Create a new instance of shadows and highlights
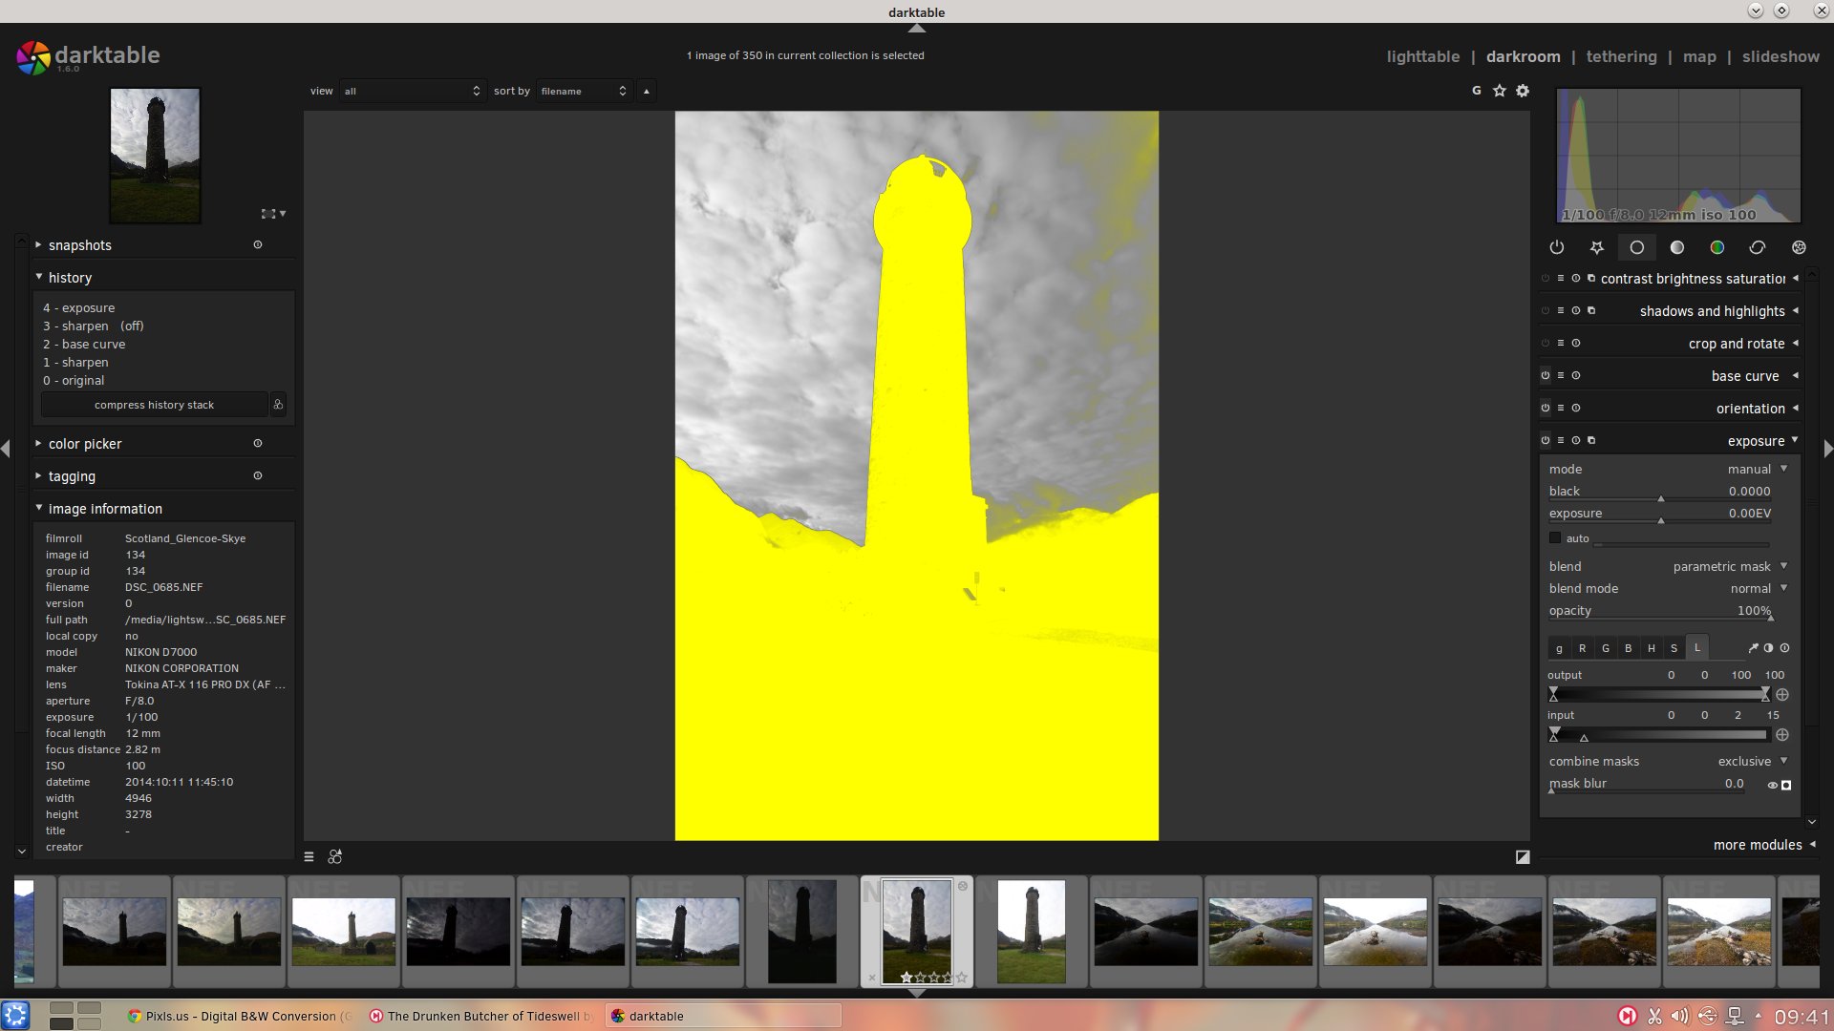The height and width of the screenshot is (1031, 1834). point(1591,310)
